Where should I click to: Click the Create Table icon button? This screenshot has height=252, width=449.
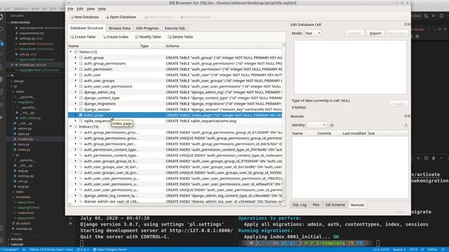[x=72, y=37]
